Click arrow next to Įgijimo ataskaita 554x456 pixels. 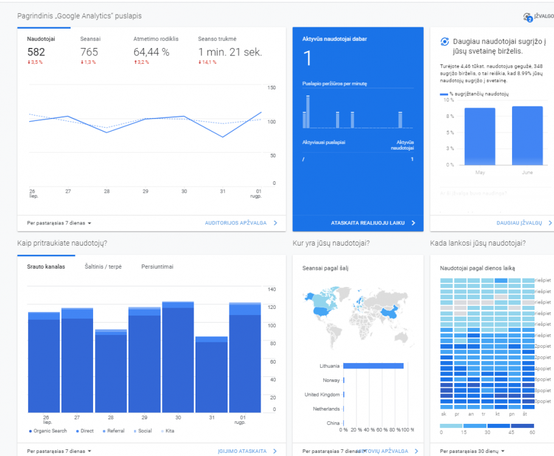click(275, 451)
